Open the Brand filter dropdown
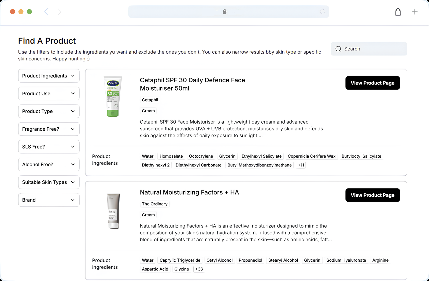The height and width of the screenshot is (281, 429). coord(49,200)
